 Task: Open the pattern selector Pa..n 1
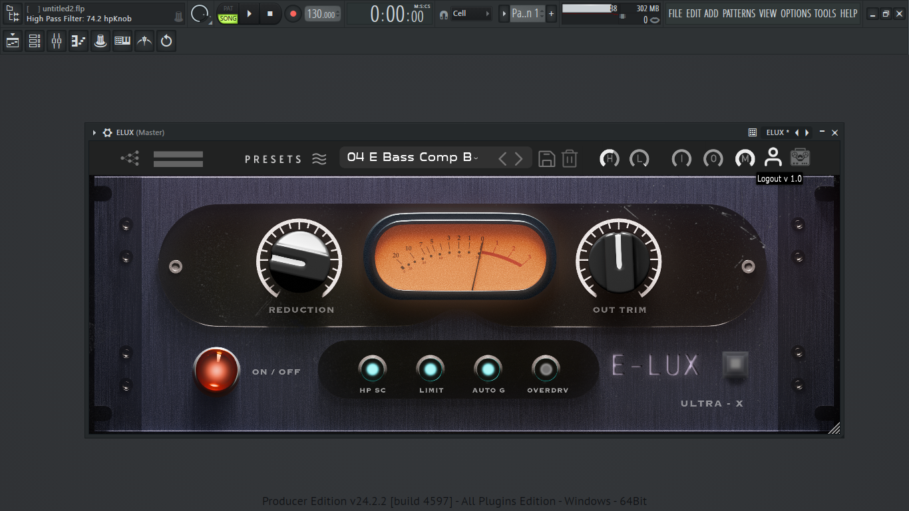[528, 13]
